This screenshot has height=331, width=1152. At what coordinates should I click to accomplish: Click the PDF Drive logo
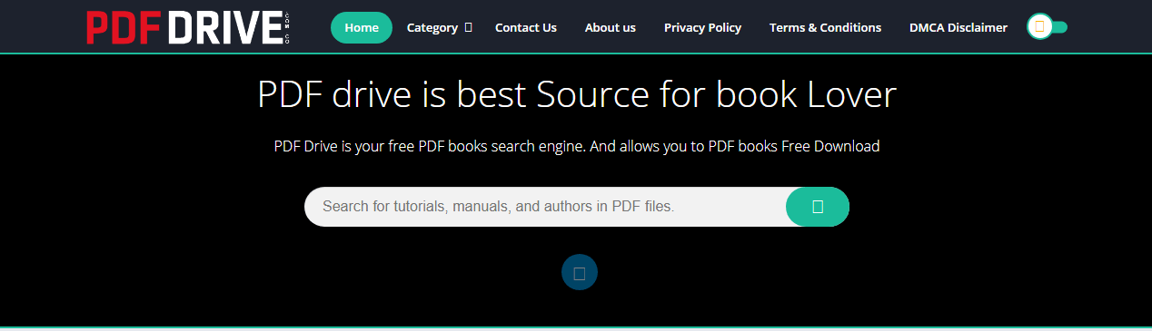[x=188, y=27]
